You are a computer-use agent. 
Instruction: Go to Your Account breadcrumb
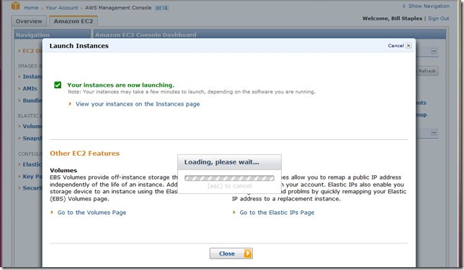pos(61,8)
